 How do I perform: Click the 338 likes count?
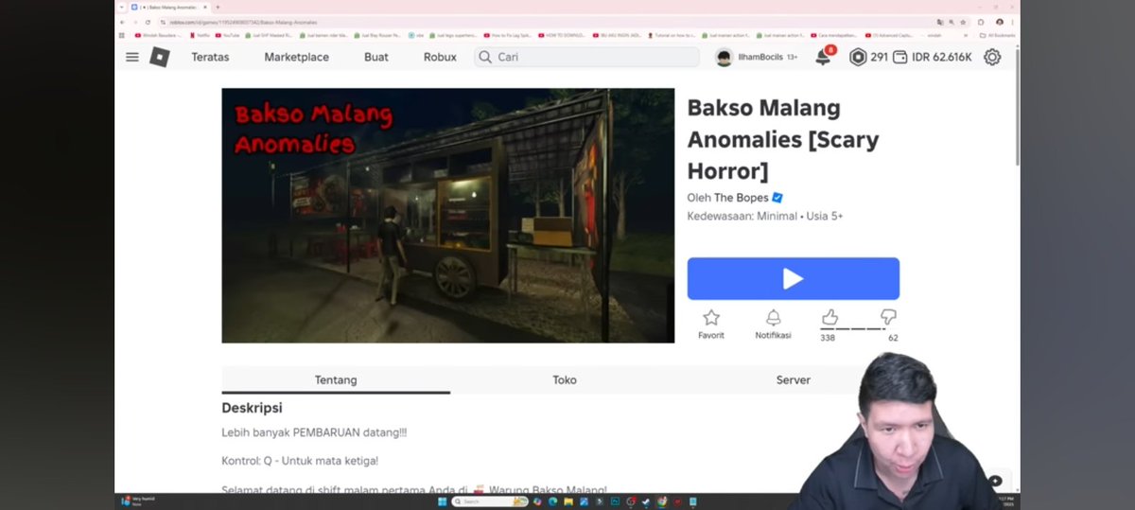tap(828, 338)
